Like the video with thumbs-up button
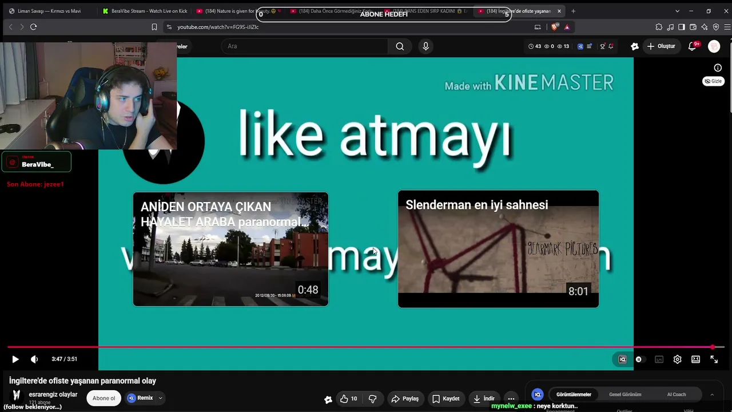 tap(349, 399)
